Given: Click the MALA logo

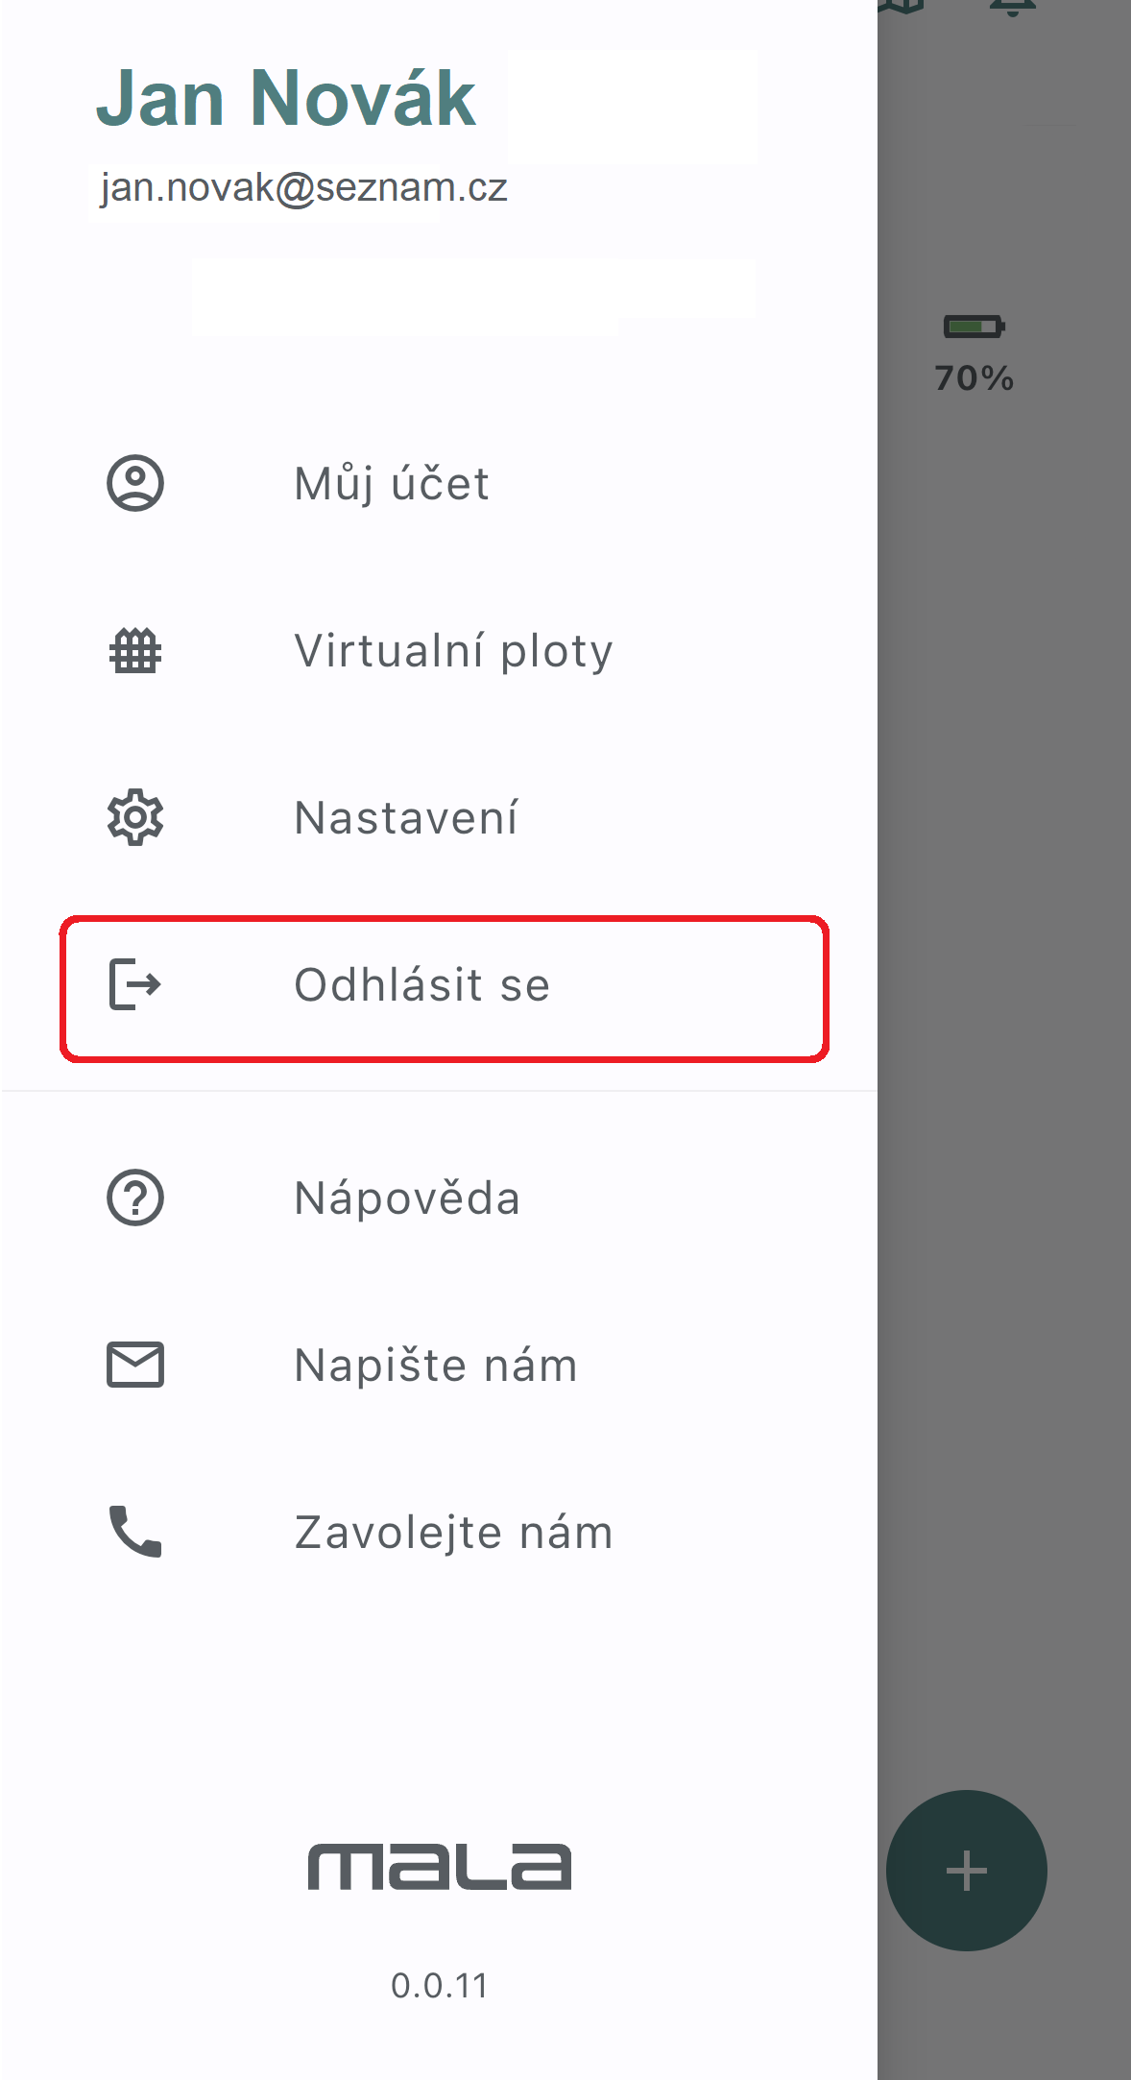Looking at the screenshot, I should pyautogui.click(x=440, y=1867).
